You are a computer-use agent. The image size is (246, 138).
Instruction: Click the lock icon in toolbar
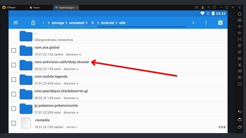pyautogui.click(x=33, y=23)
